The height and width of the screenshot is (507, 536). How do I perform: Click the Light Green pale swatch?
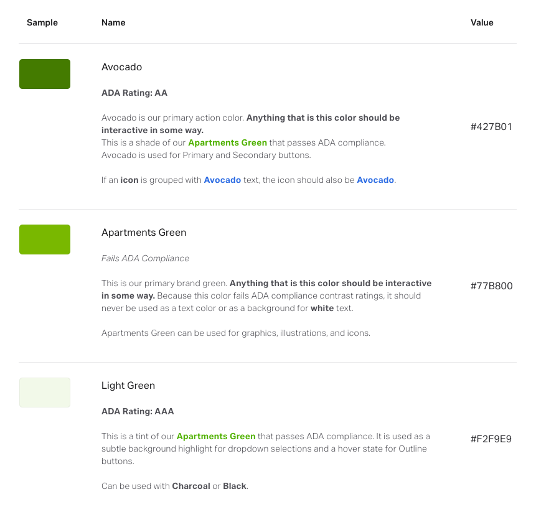[x=45, y=393]
